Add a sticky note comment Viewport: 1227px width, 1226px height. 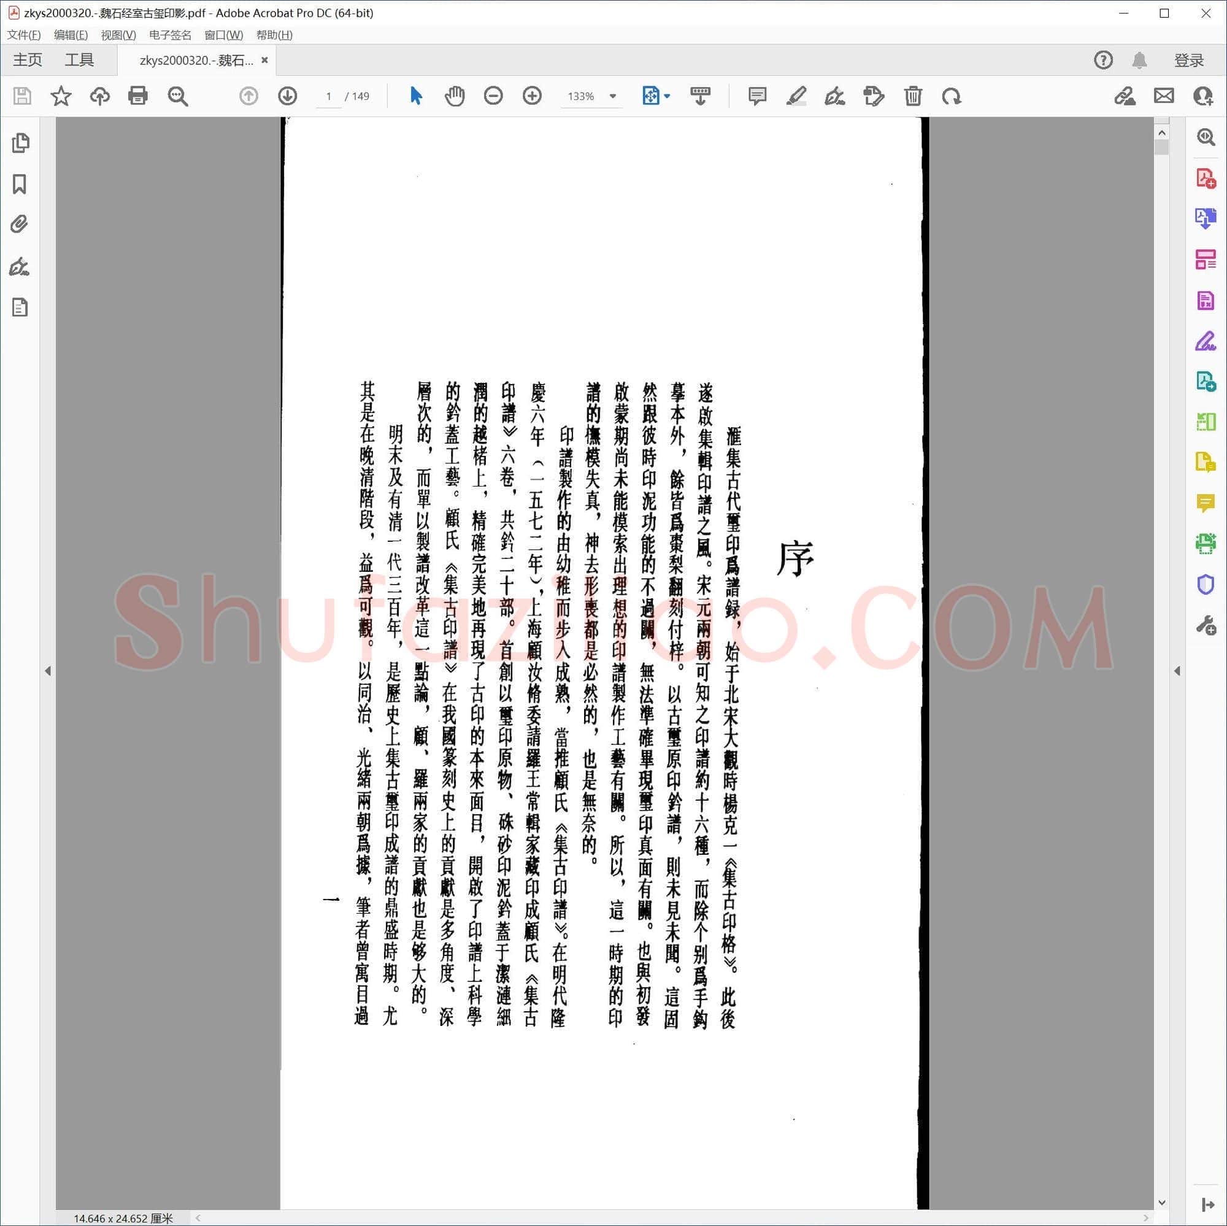(757, 96)
